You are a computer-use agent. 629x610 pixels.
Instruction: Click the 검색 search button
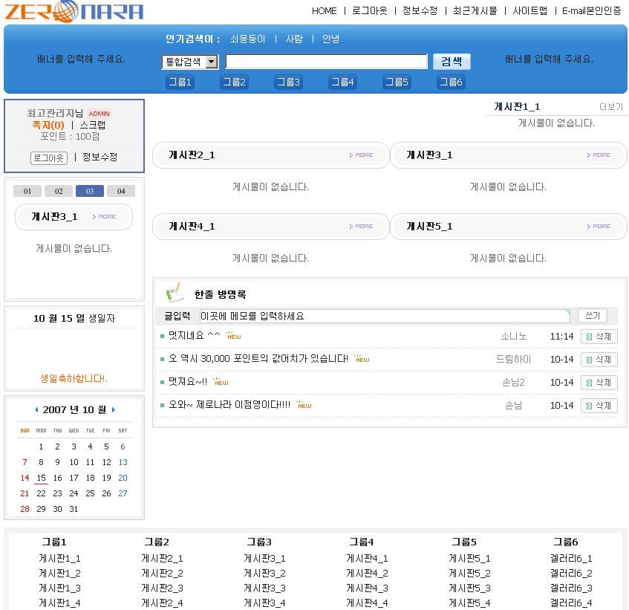pyautogui.click(x=452, y=62)
